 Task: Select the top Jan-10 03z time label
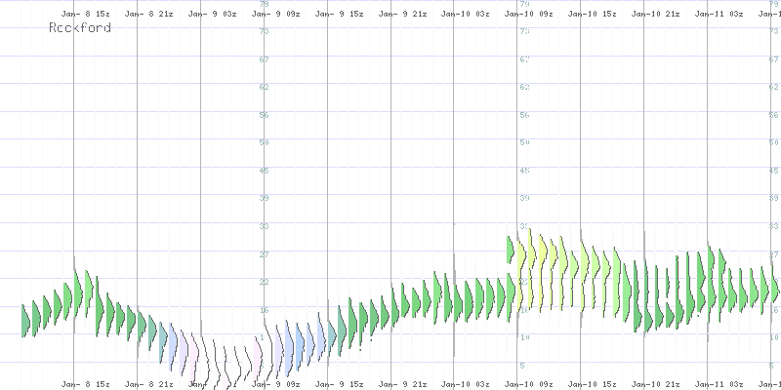click(465, 16)
